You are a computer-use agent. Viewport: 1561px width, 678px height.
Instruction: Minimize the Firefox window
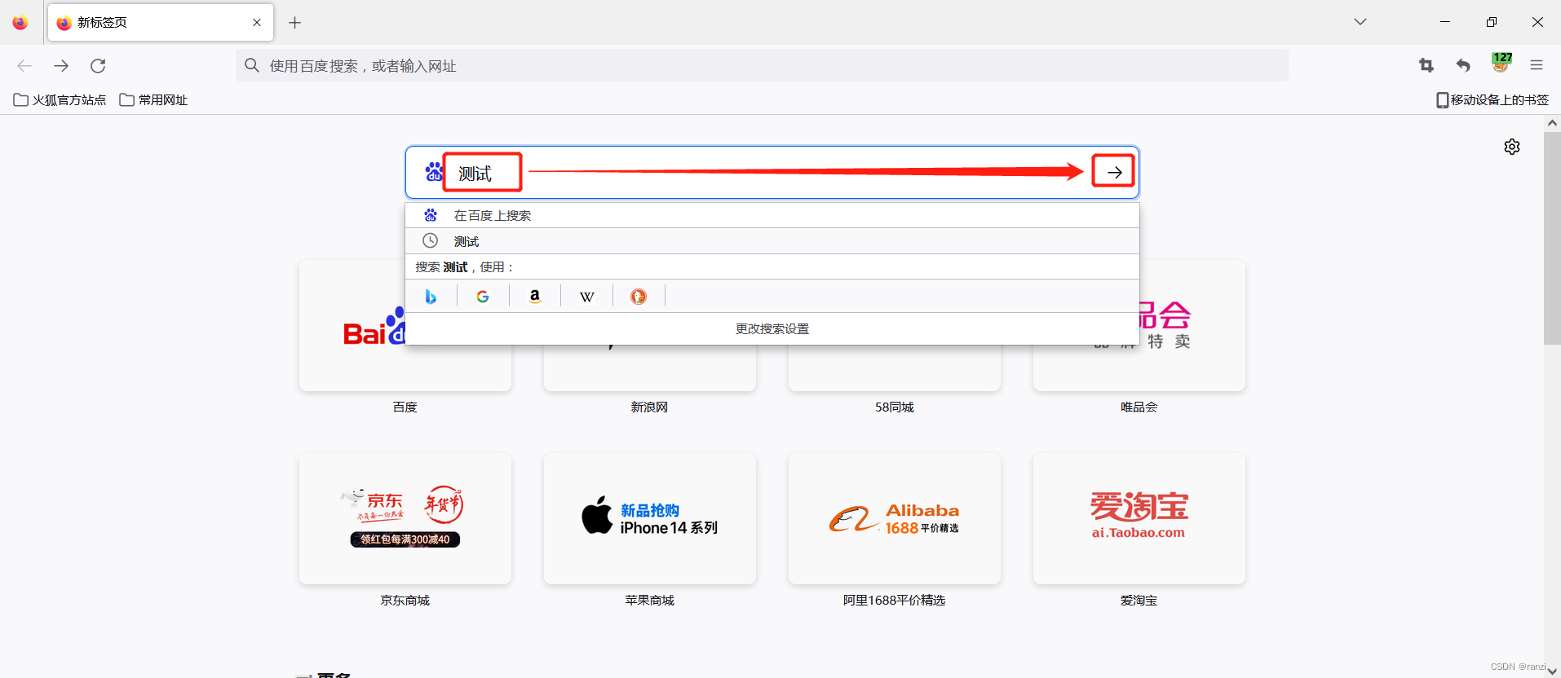1444,22
